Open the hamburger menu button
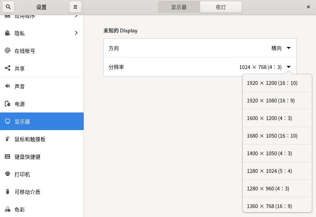316x217 pixels. (x=75, y=7)
